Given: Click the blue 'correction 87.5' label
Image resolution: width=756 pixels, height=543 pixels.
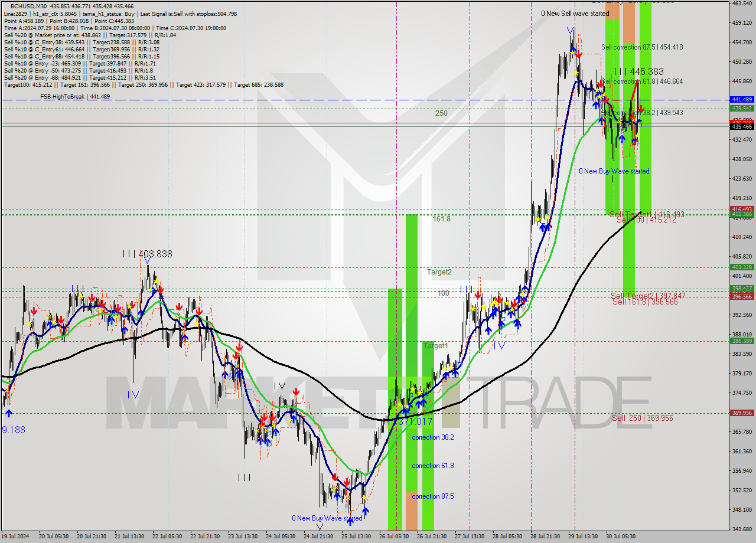Looking at the screenshot, I should click(433, 496).
